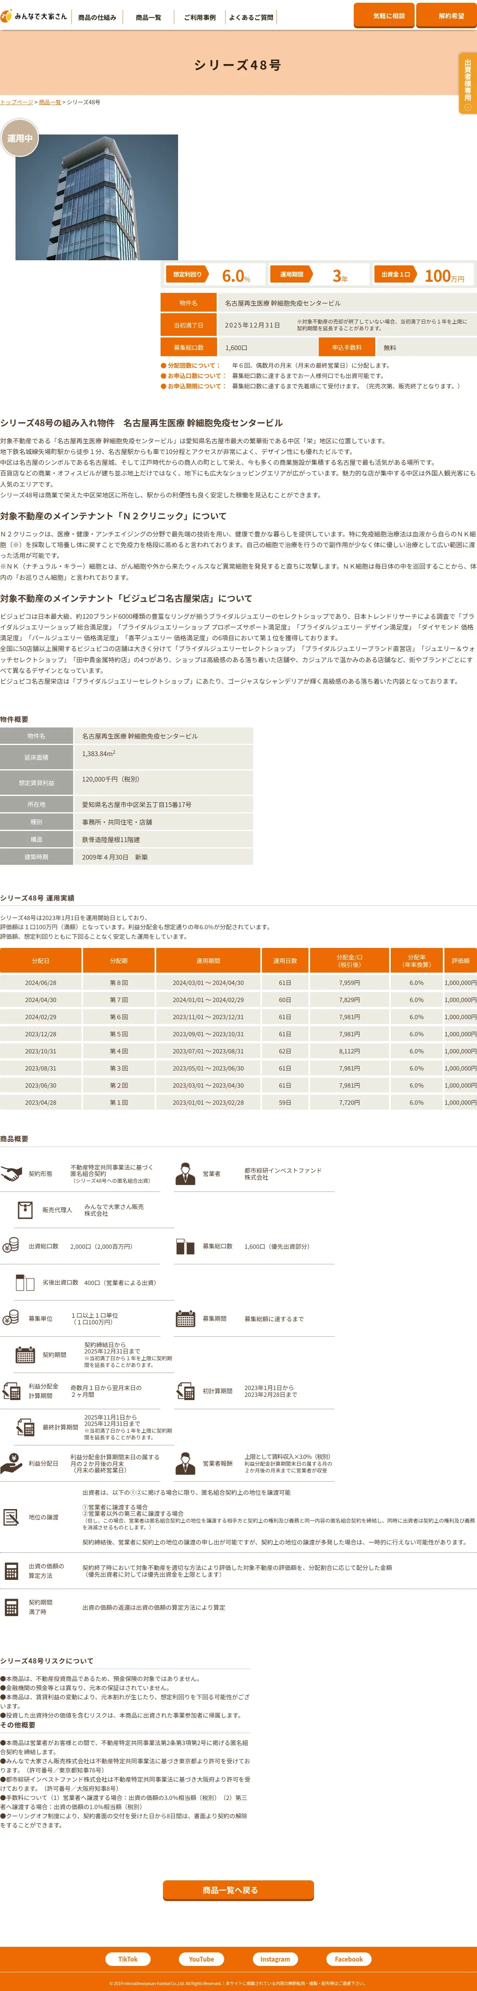Click the 分配回数について note label
Viewport: 477px width, 1991px height.
click(x=191, y=366)
